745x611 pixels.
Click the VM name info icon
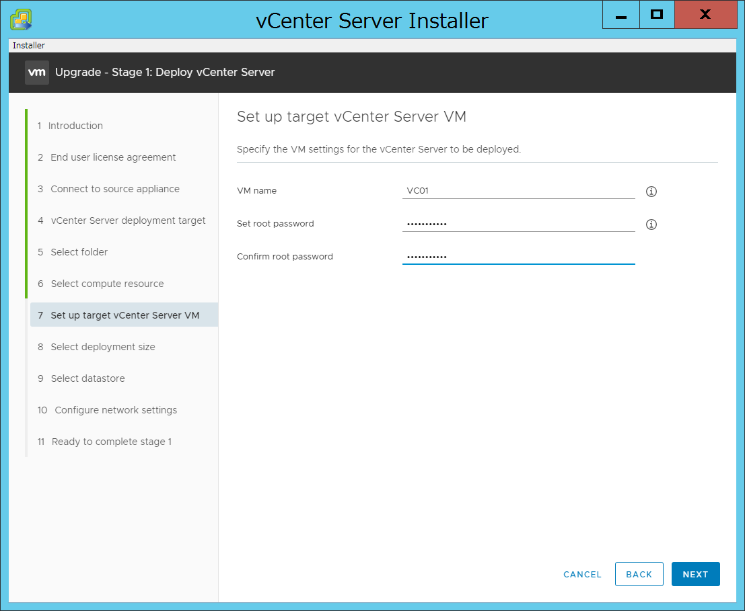pos(651,191)
